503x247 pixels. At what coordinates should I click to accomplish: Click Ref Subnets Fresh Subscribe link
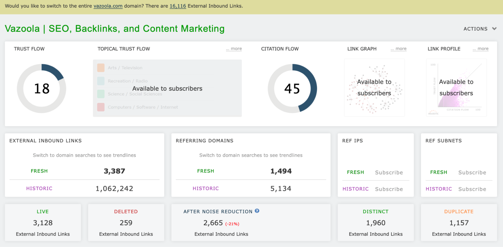point(472,172)
